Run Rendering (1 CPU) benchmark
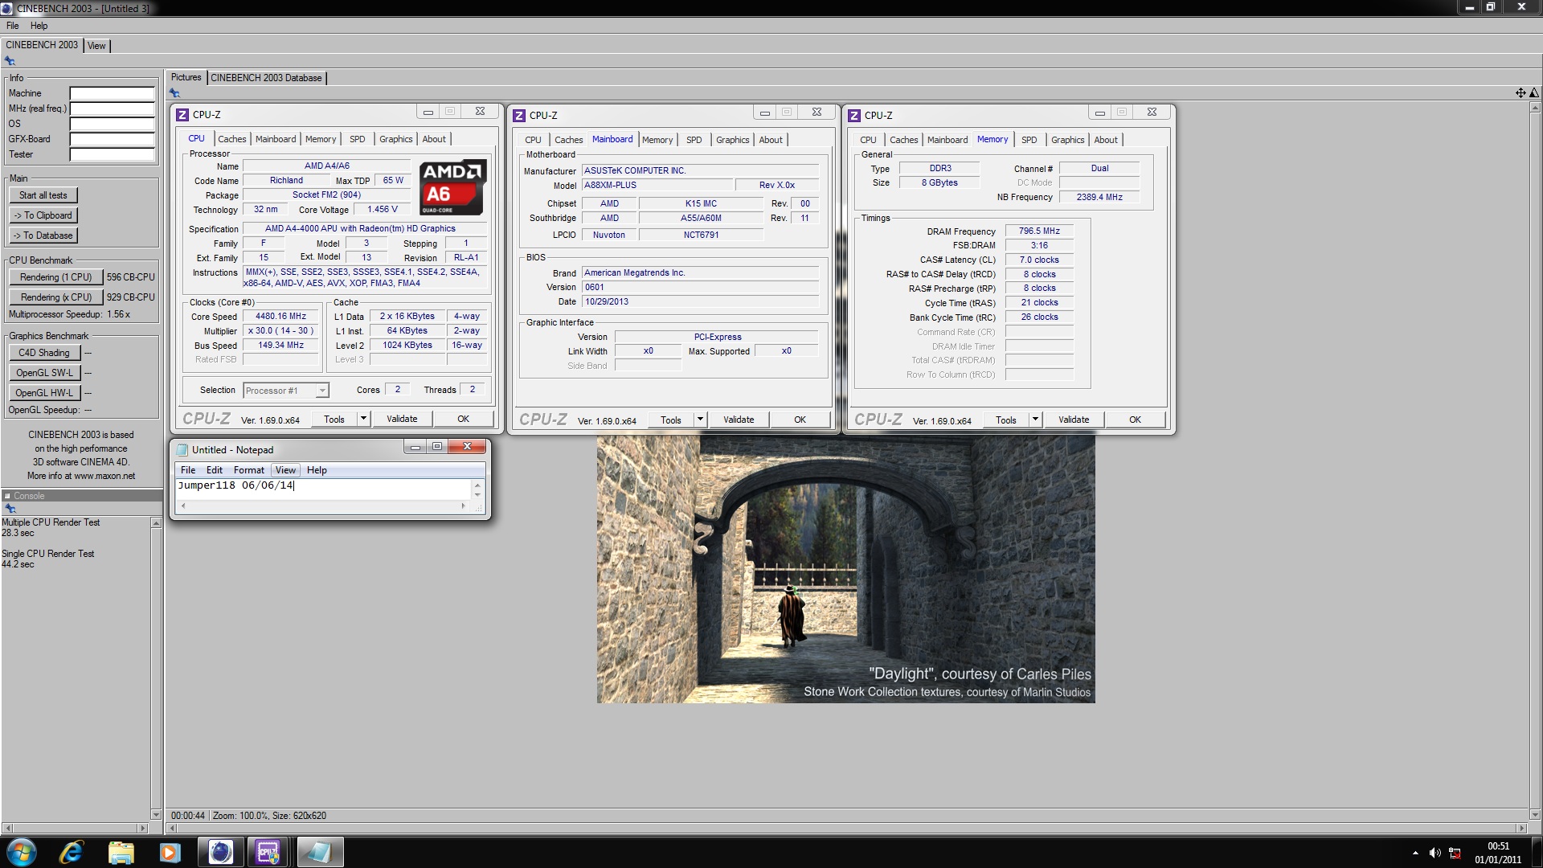This screenshot has width=1543, height=868. tap(56, 277)
